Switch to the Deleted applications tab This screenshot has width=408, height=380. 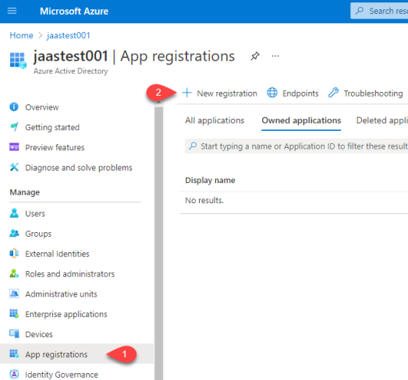click(x=381, y=121)
